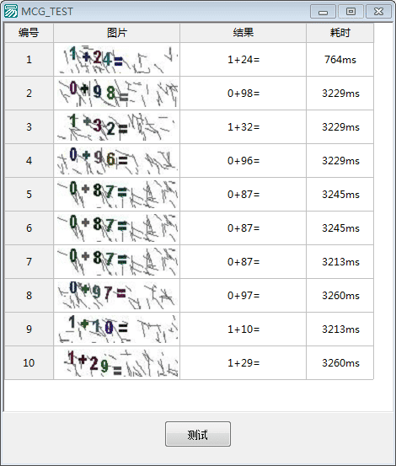Select row number 5 cell

click(x=29, y=195)
